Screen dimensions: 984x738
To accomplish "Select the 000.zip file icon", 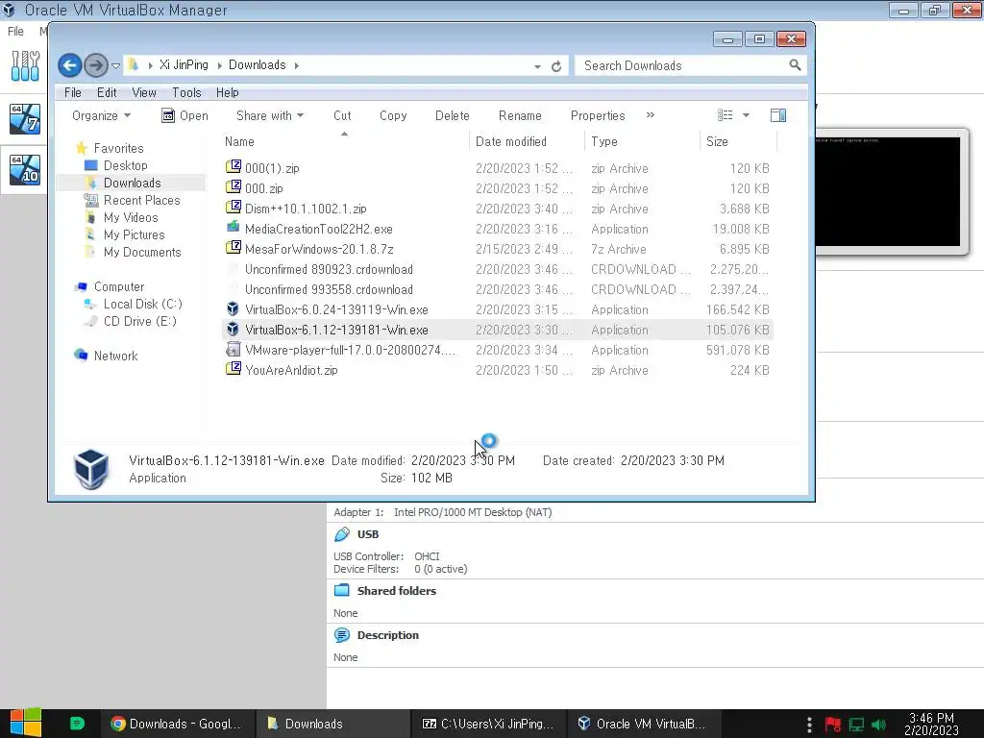I will 233,187.
